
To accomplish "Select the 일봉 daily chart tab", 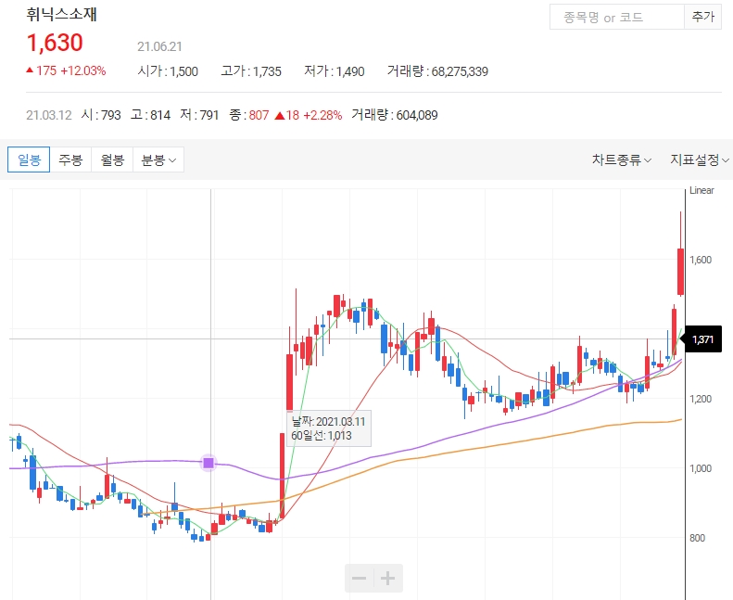I will click(29, 160).
